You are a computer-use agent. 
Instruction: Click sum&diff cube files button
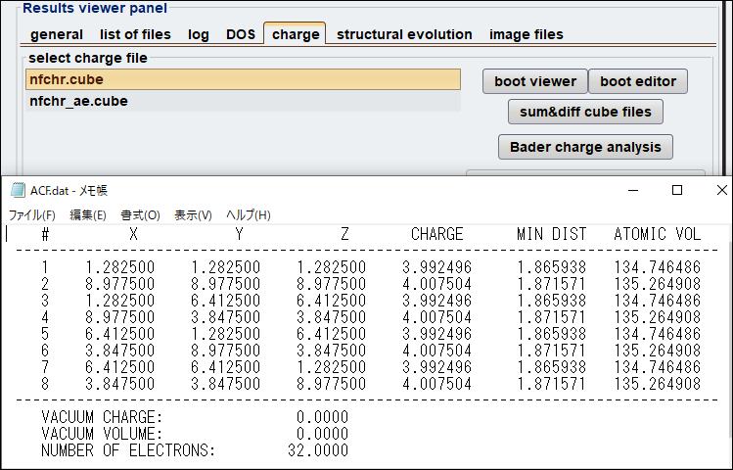(x=585, y=112)
